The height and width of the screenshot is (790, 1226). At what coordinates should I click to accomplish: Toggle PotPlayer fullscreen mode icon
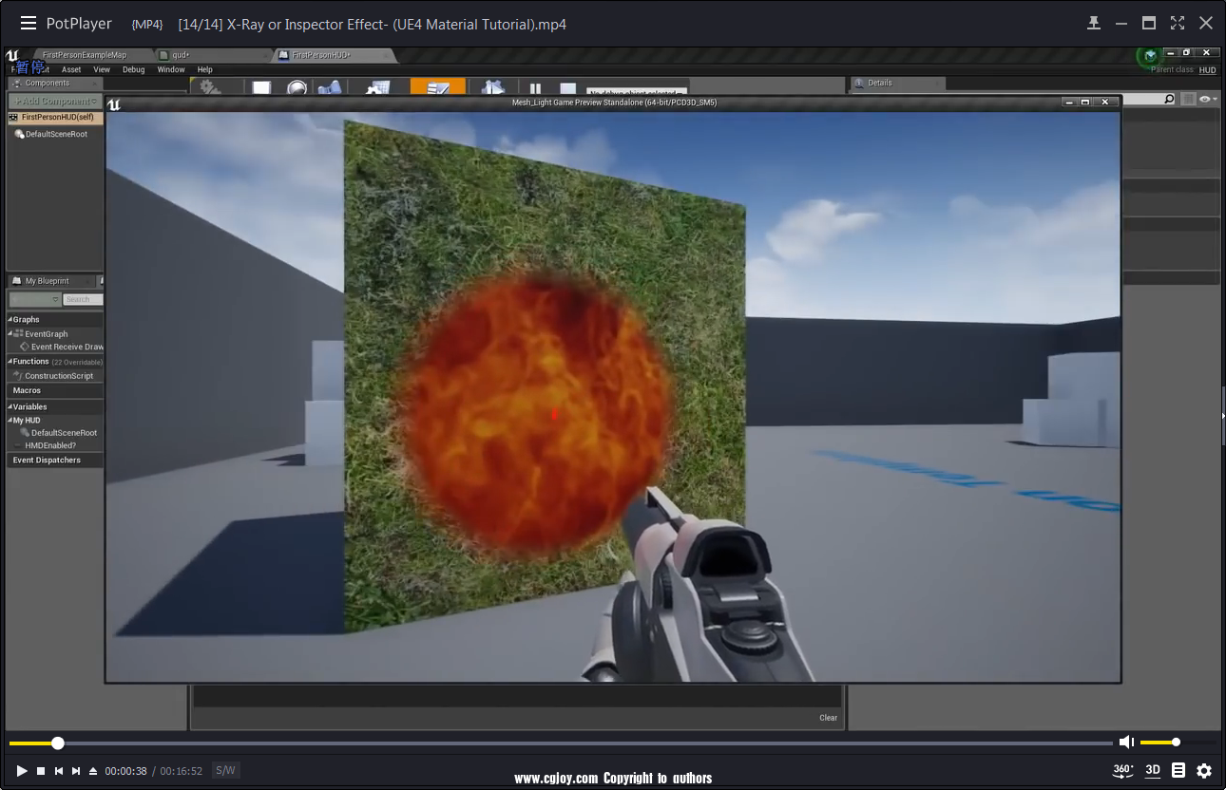coord(1178,23)
